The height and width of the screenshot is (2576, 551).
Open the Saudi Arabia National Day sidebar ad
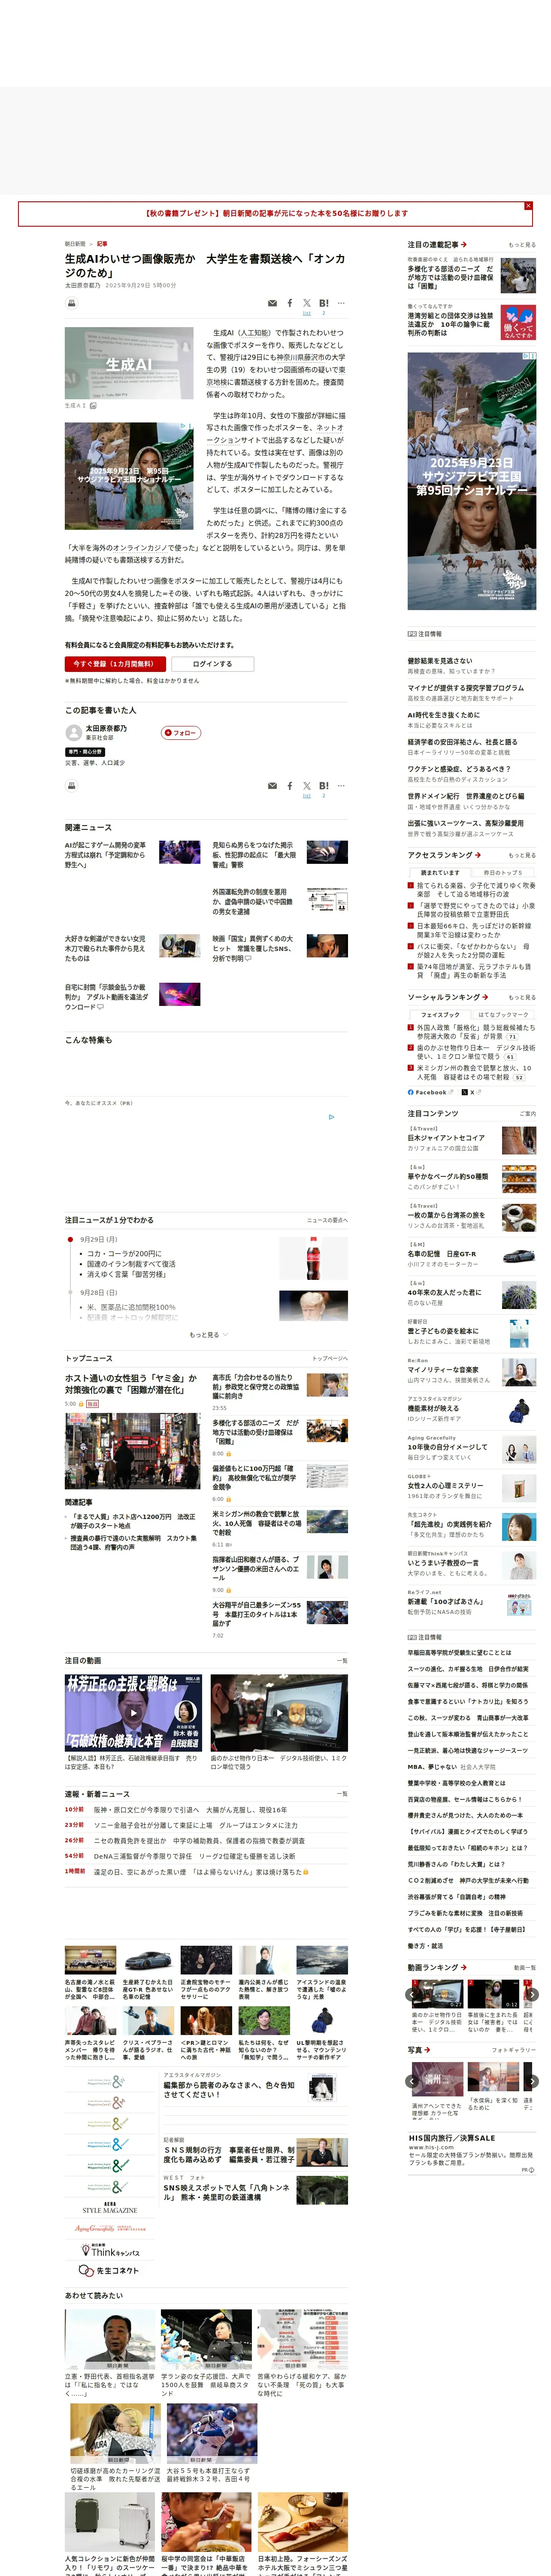(x=472, y=480)
